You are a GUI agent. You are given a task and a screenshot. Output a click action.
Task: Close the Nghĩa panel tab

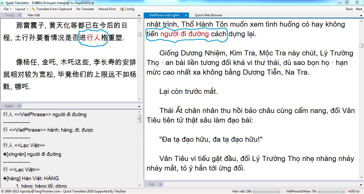19,106
